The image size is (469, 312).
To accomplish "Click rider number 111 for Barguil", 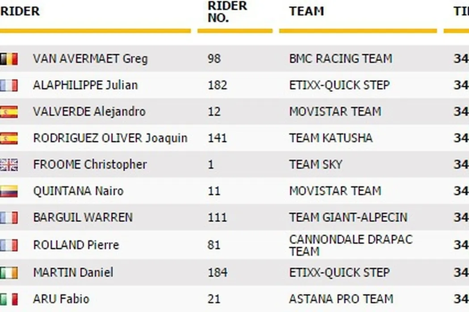I will [x=218, y=218].
